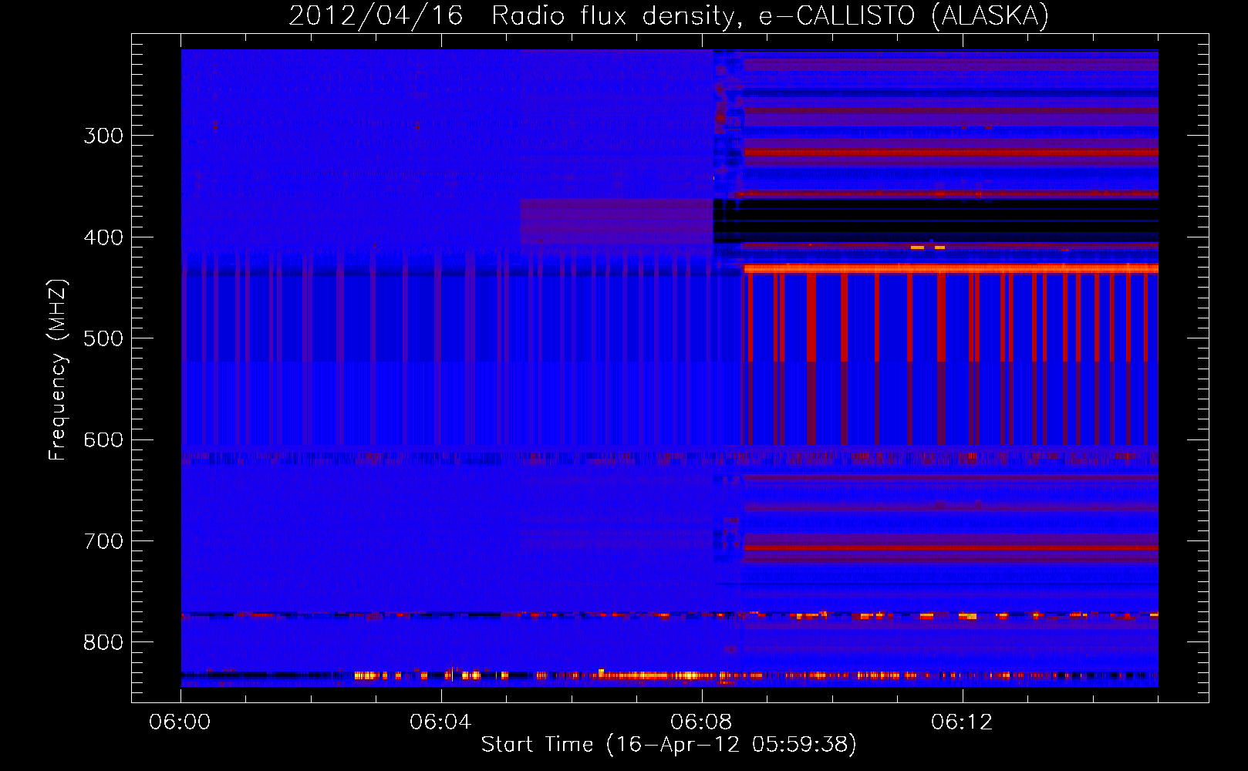Select the 300 frequency axis label
The width and height of the screenshot is (1248, 771).
103,136
